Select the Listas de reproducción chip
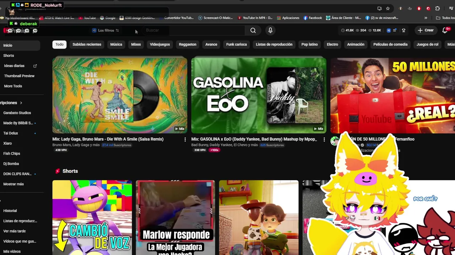This screenshot has height=255, width=455. (274, 44)
